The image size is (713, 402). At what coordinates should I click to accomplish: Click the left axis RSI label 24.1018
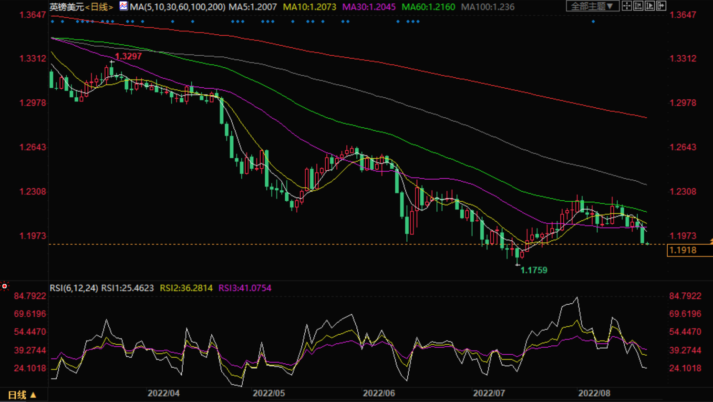30,368
